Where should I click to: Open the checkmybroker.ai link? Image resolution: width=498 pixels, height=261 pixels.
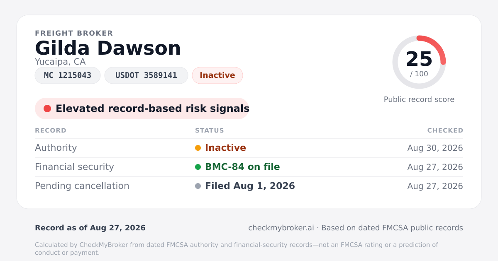[281, 228]
